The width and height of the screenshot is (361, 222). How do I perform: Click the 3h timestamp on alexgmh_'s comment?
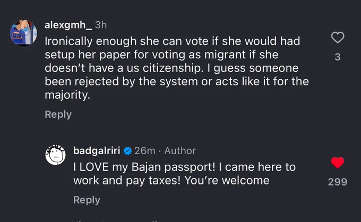point(101,25)
